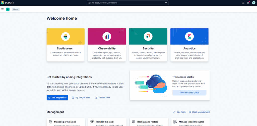Open Dev Tools link

[x=179, y=112]
